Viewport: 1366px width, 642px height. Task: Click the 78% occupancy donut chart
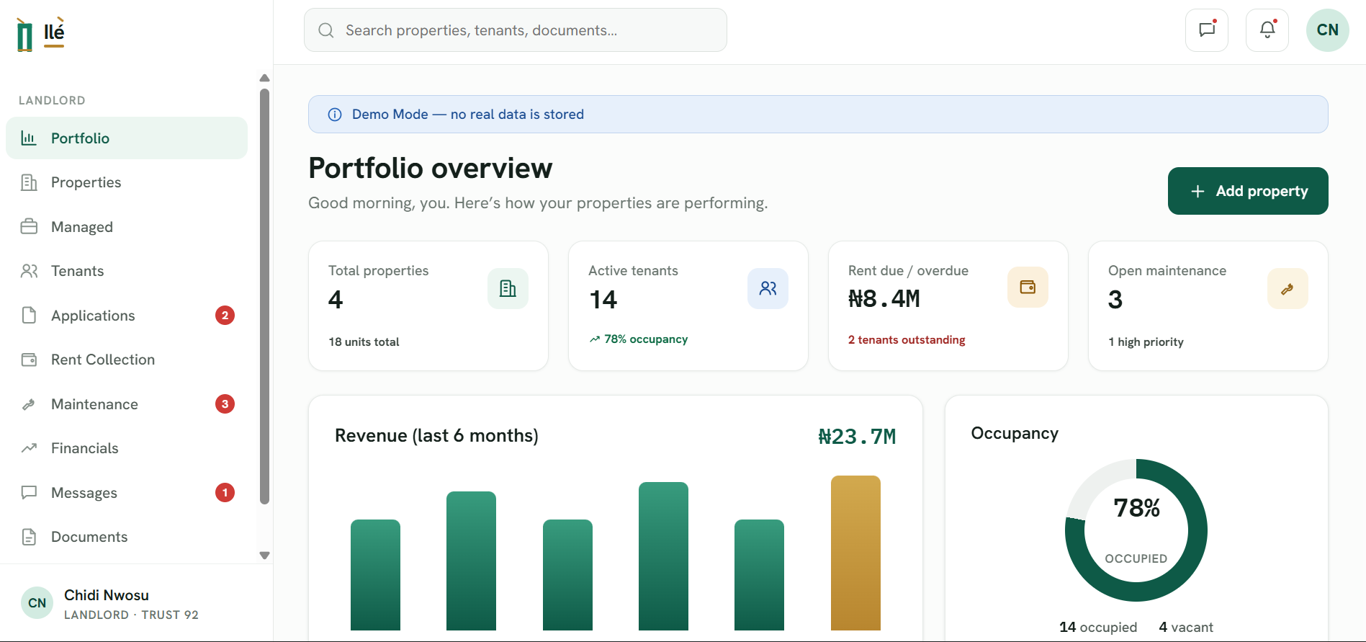[1136, 530]
